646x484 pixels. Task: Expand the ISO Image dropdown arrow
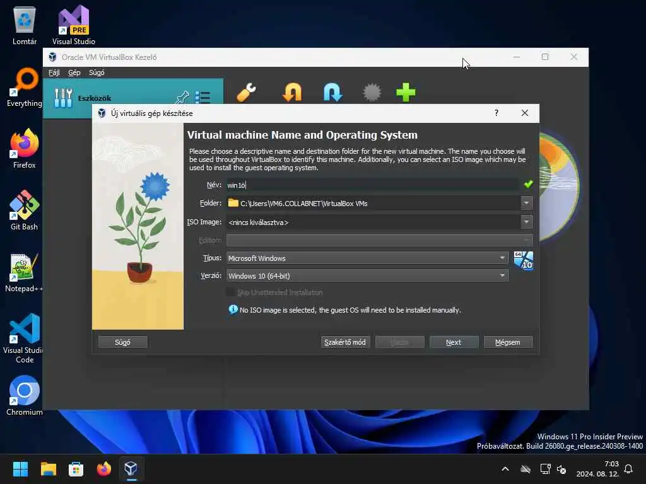527,222
